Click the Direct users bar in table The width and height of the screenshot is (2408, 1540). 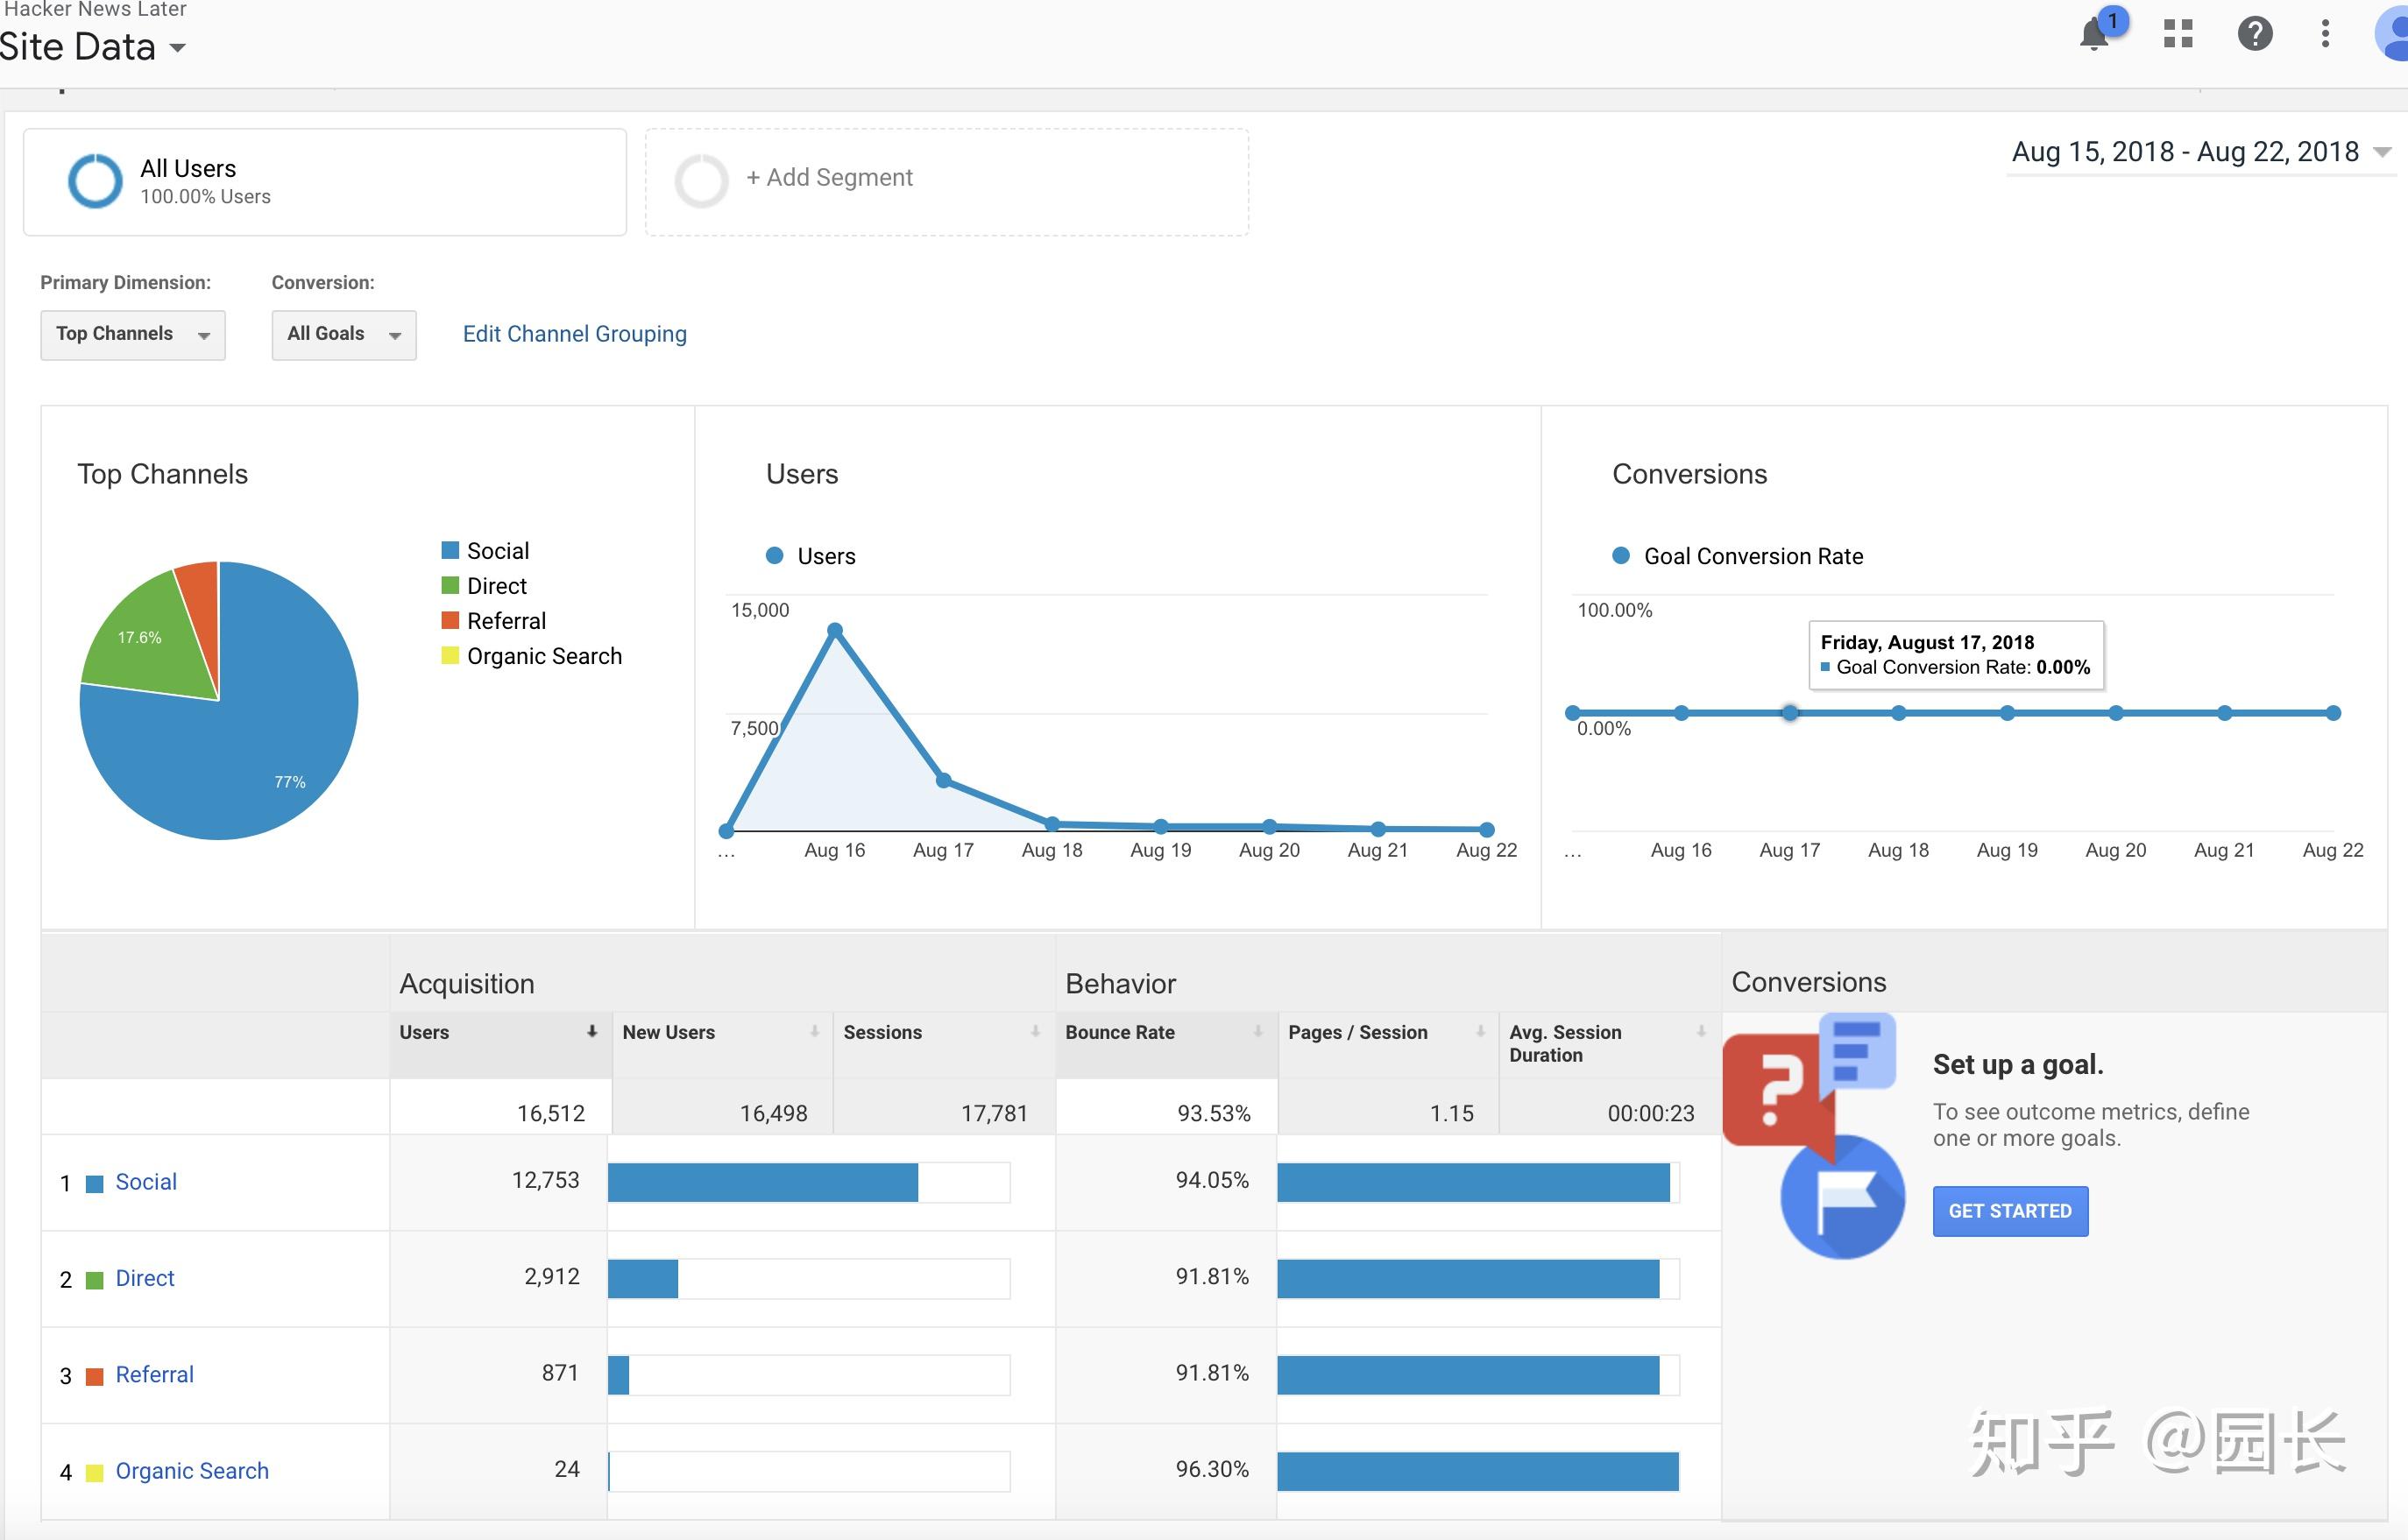(643, 1278)
